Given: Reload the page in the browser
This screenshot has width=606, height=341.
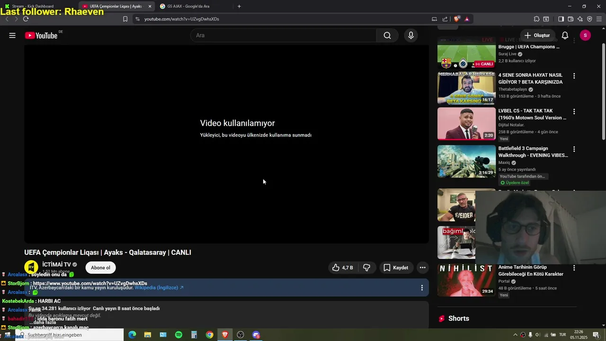Looking at the screenshot, I should (x=26, y=19).
